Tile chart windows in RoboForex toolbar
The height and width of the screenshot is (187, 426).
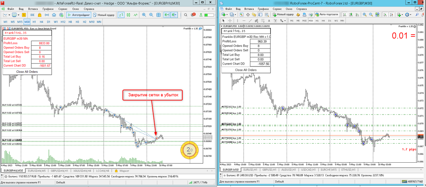pos(377,14)
